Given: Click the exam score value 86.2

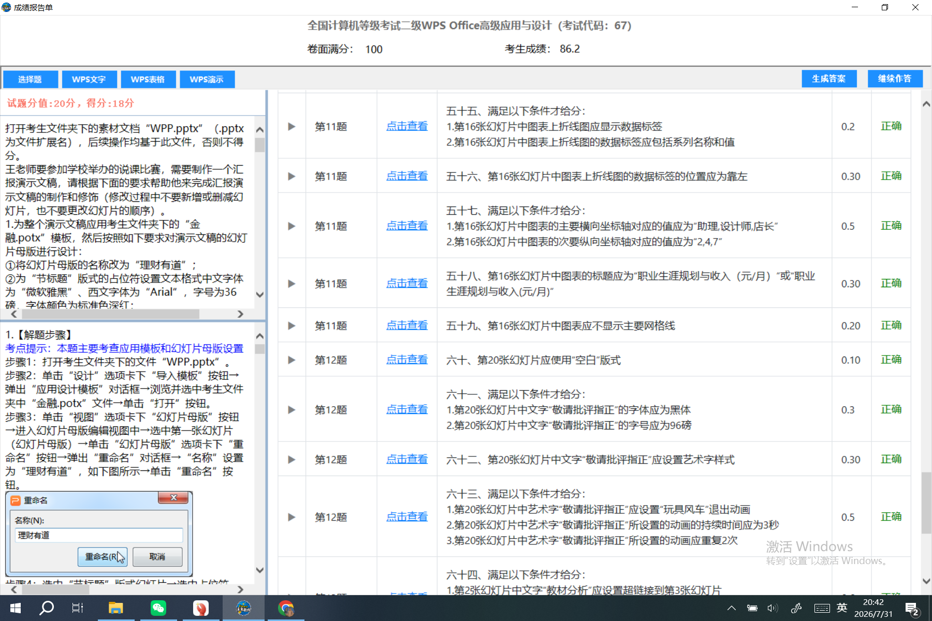Looking at the screenshot, I should coord(570,49).
